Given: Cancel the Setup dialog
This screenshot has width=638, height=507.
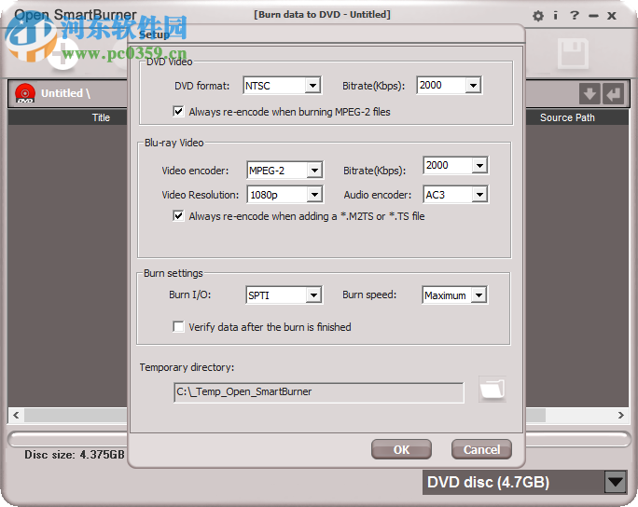Looking at the screenshot, I should point(481,449).
